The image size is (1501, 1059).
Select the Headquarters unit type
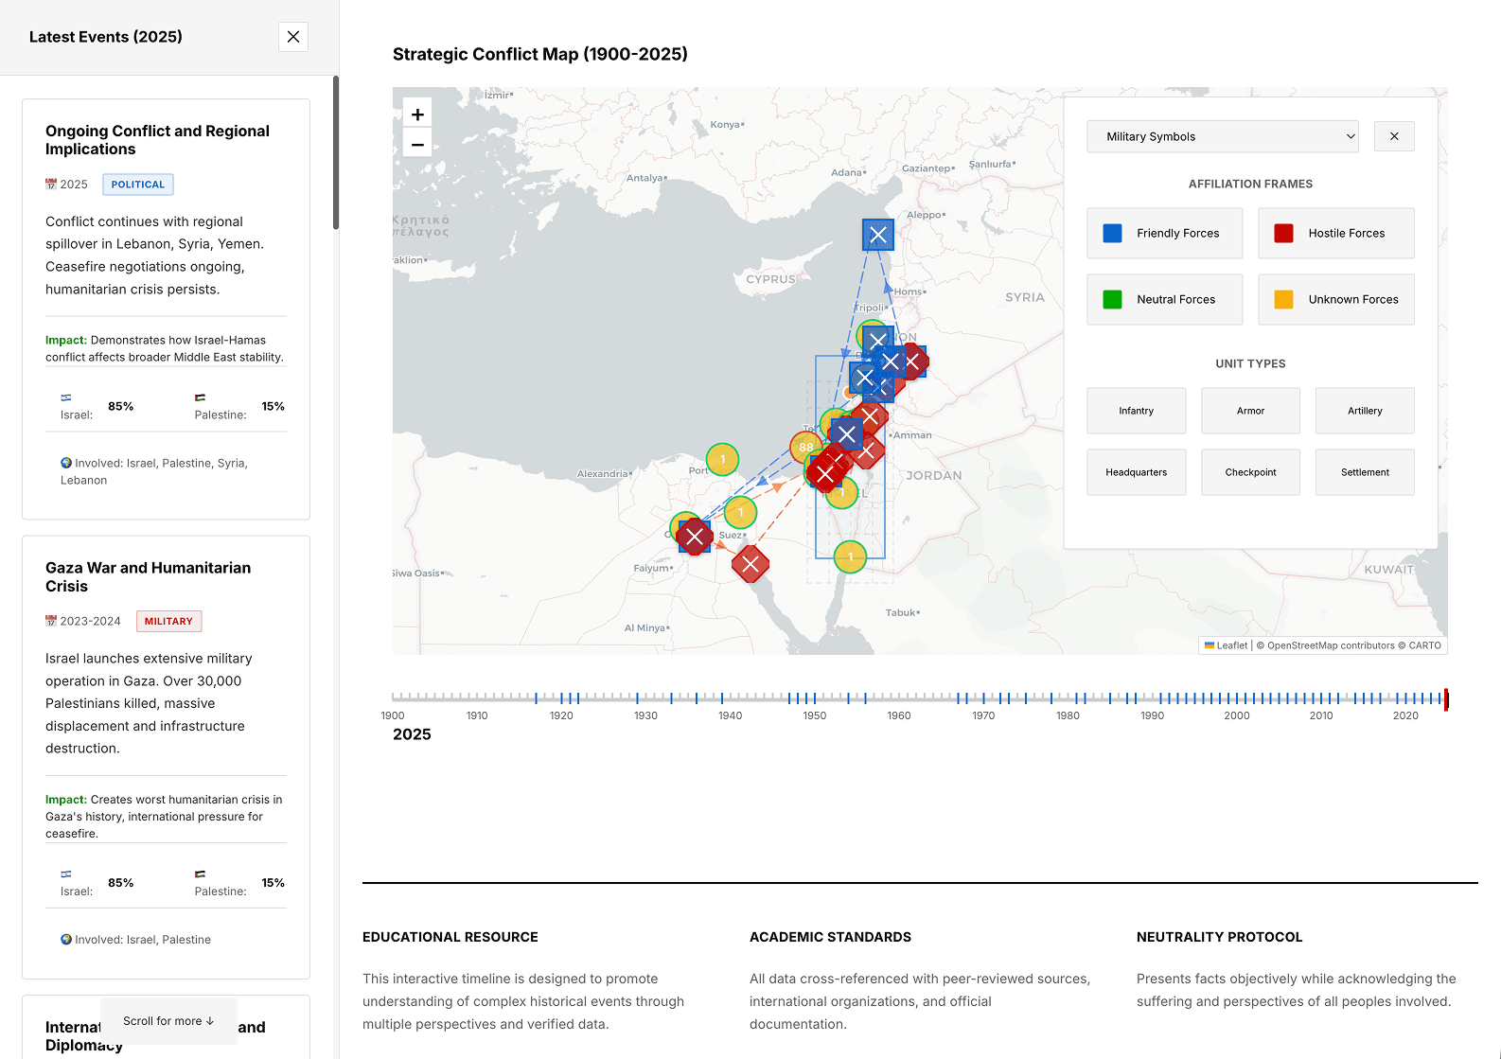coord(1136,472)
